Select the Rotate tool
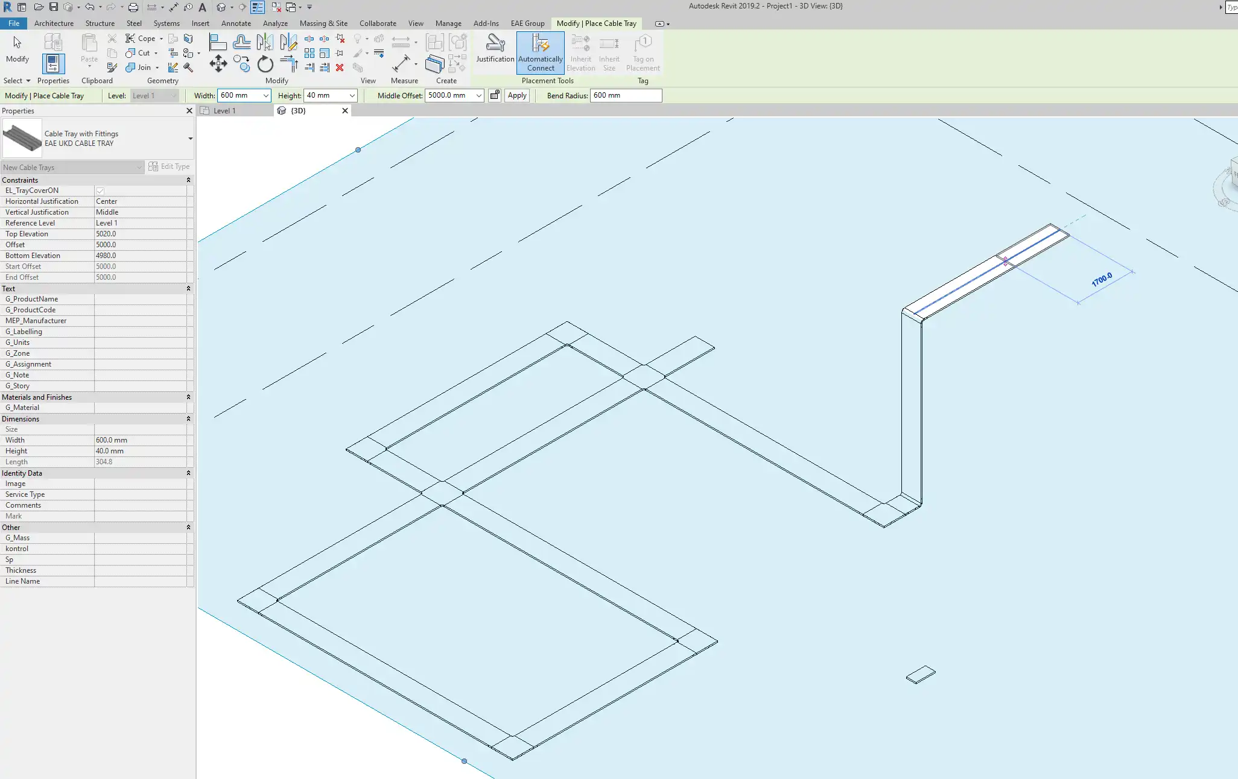Image resolution: width=1238 pixels, height=779 pixels. pos(265,64)
